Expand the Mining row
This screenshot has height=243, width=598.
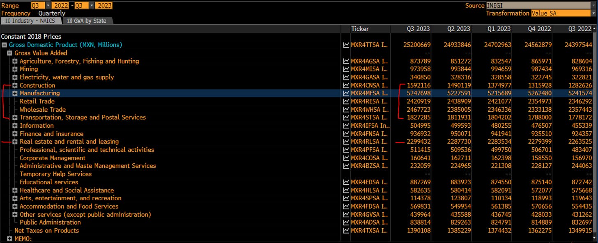click(15, 69)
